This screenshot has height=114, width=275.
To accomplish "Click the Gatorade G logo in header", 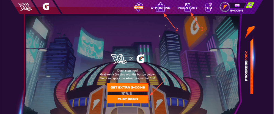I will (46, 7).
